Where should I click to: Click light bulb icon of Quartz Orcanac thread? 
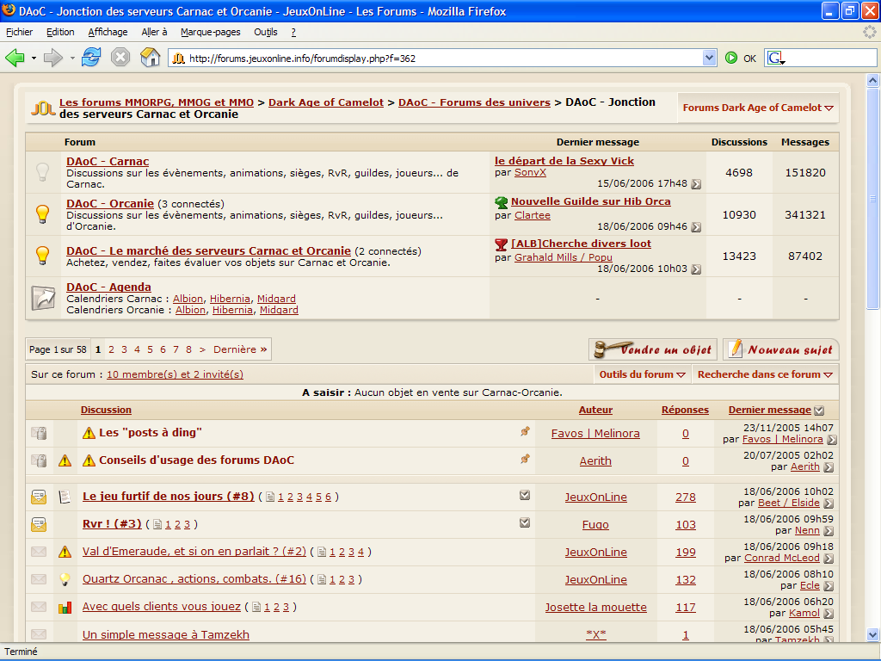[65, 579]
